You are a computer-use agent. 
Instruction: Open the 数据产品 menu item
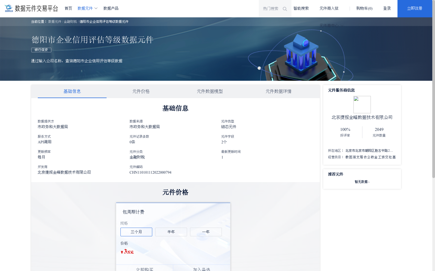110,8
